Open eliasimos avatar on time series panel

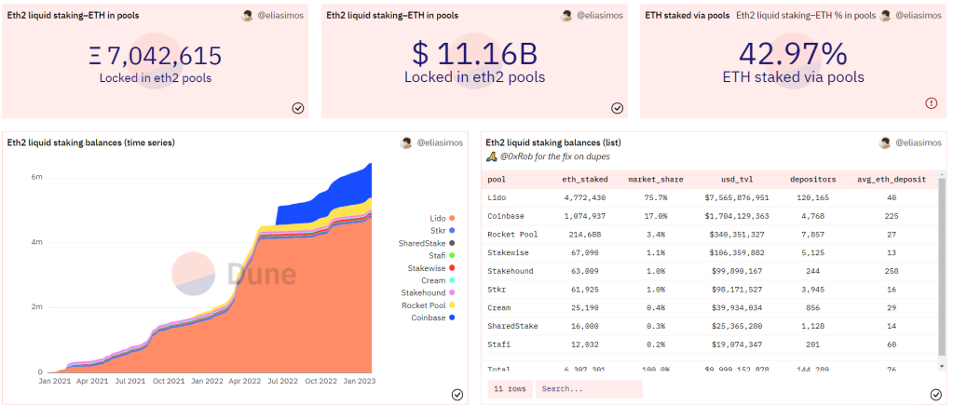pyautogui.click(x=406, y=142)
